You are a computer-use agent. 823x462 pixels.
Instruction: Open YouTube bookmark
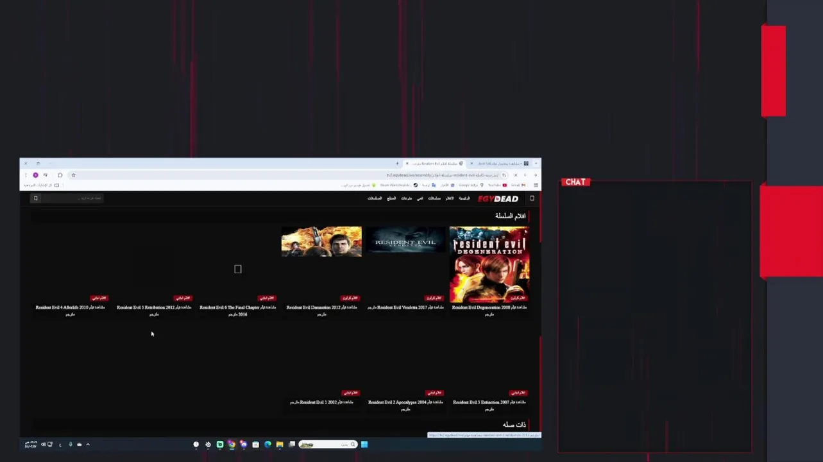click(496, 185)
